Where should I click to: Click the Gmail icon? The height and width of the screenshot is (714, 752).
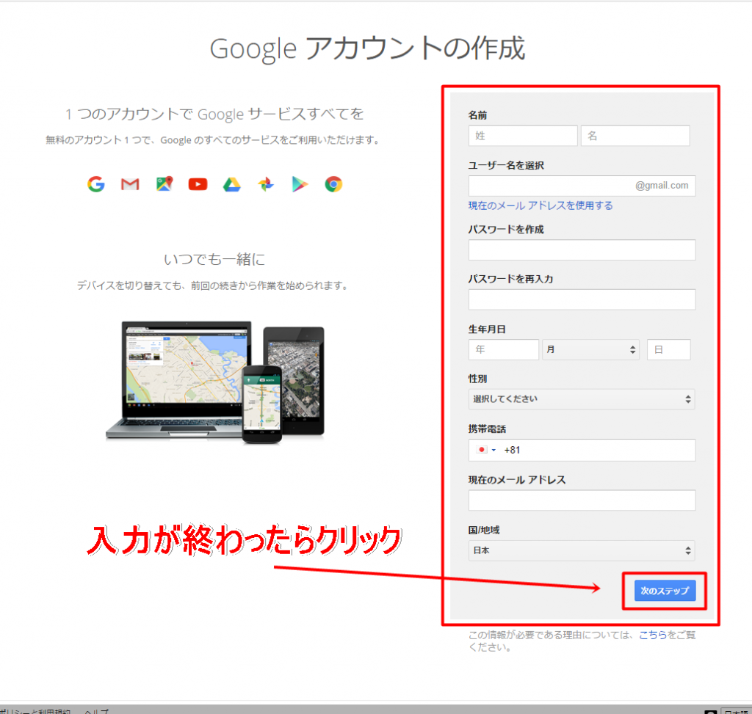click(x=130, y=184)
